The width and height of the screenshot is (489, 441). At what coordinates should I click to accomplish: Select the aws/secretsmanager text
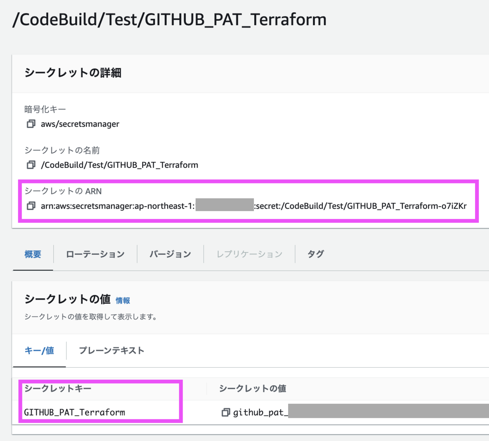click(x=80, y=124)
